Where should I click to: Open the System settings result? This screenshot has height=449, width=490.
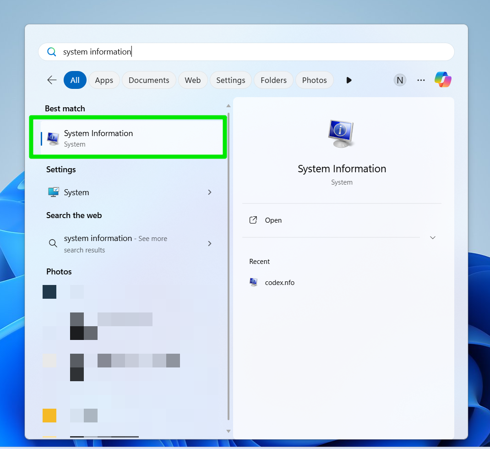[128, 192]
